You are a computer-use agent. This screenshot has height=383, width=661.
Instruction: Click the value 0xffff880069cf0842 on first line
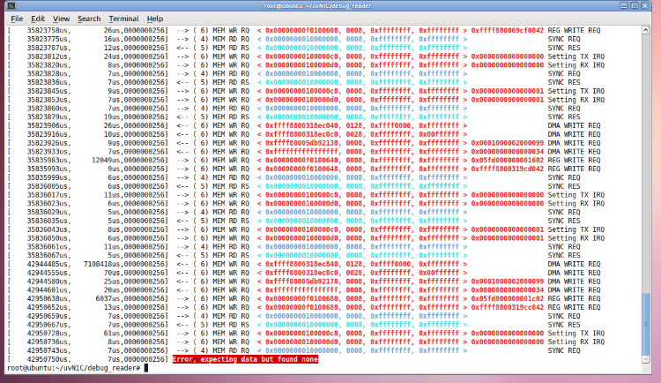pos(509,29)
